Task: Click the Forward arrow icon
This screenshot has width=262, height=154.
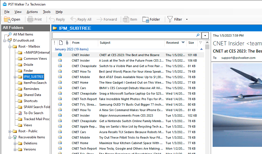Action: point(99,19)
